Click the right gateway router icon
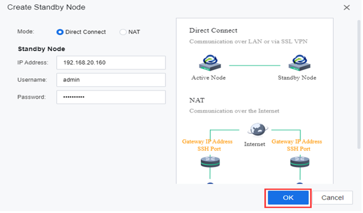Viewport: 363px width, 213px height. click(300, 162)
